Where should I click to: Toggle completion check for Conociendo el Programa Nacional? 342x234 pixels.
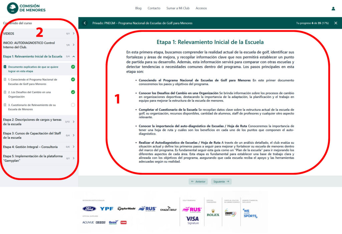tap(73, 79)
